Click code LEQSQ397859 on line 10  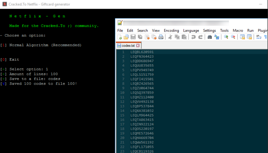tap(142, 93)
